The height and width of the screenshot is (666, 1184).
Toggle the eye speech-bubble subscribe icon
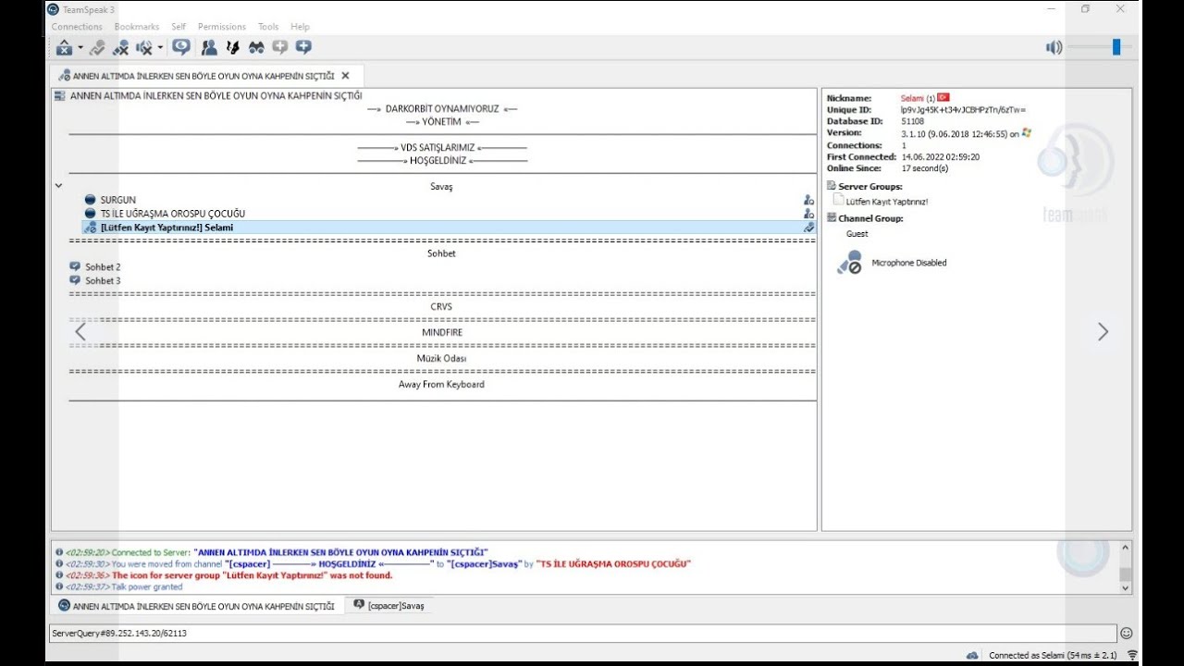pyautogui.click(x=181, y=47)
